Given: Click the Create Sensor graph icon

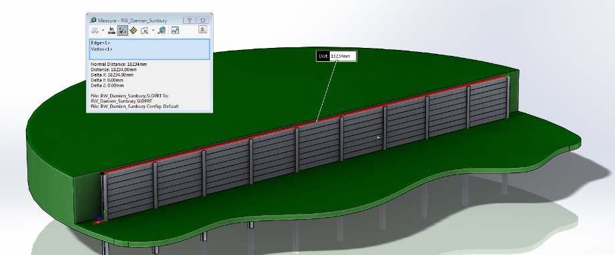Looking at the screenshot, I should pos(175,30).
